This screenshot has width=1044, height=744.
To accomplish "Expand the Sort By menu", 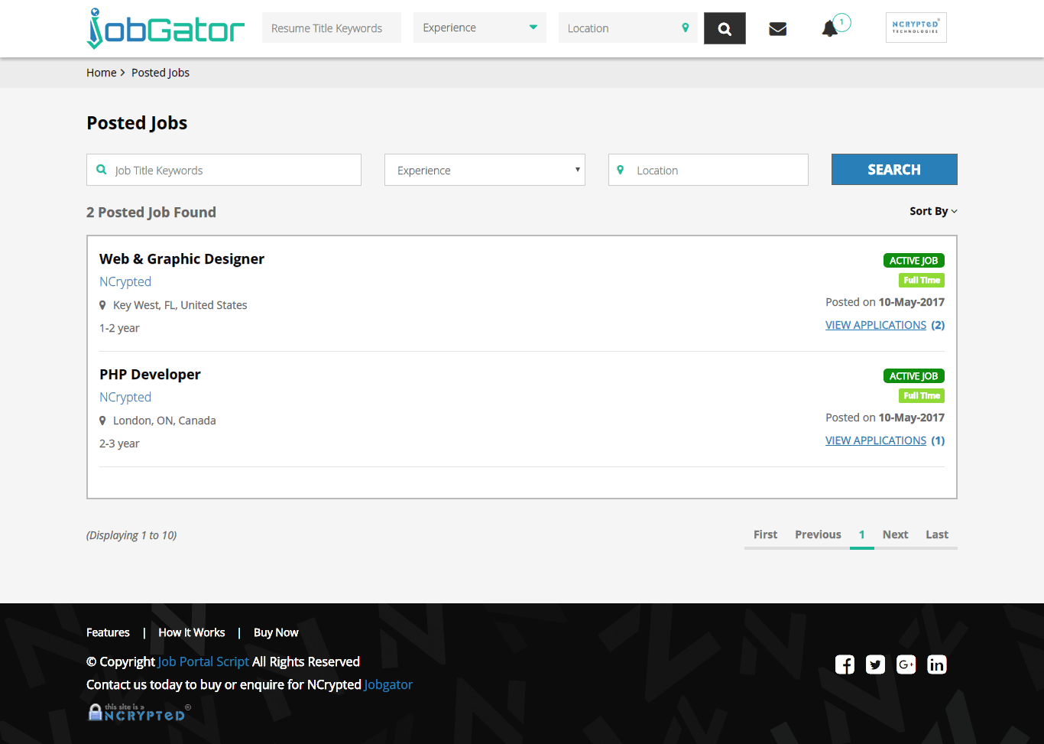I will (933, 211).
